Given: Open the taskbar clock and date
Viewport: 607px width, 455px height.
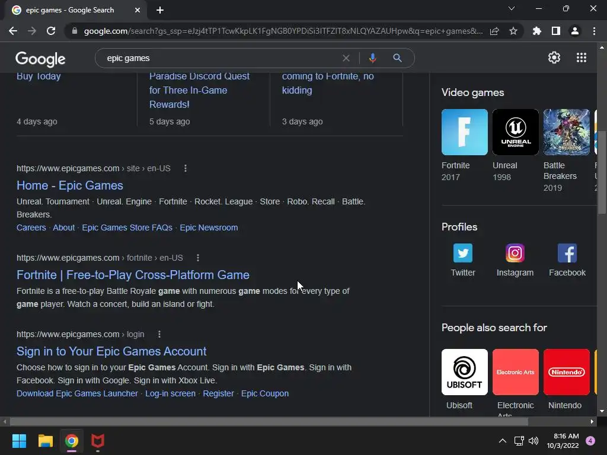Looking at the screenshot, I should click(x=563, y=441).
